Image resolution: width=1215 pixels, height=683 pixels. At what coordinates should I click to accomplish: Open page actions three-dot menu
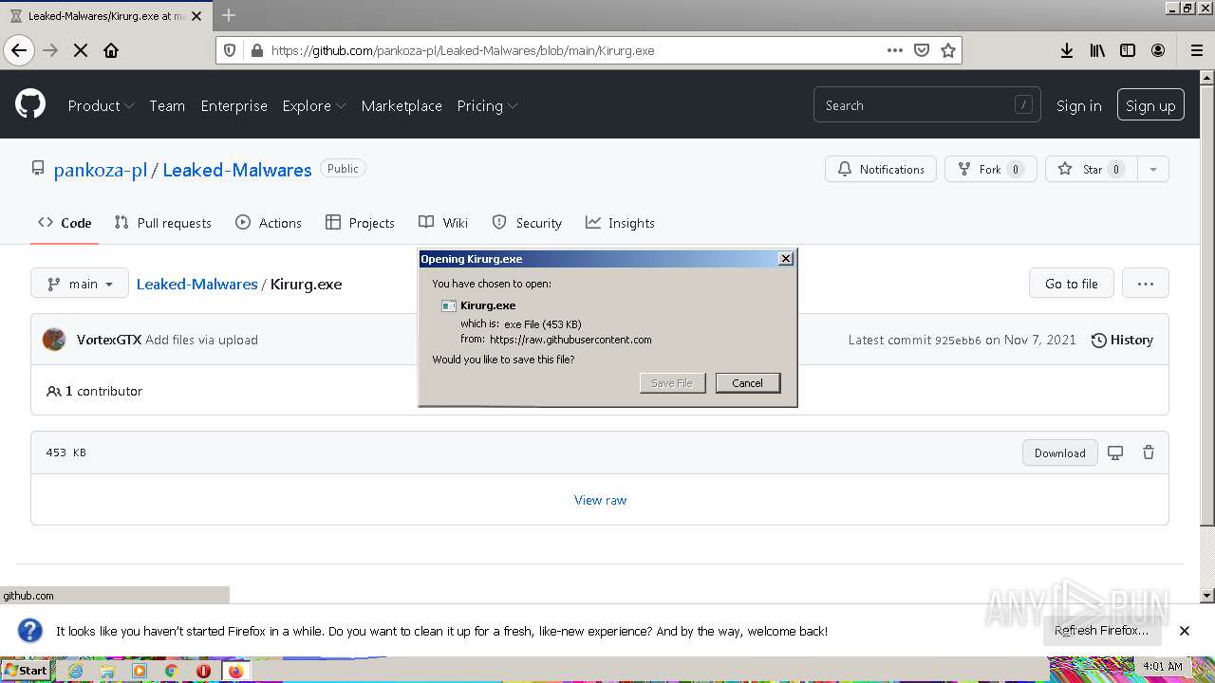tap(894, 50)
